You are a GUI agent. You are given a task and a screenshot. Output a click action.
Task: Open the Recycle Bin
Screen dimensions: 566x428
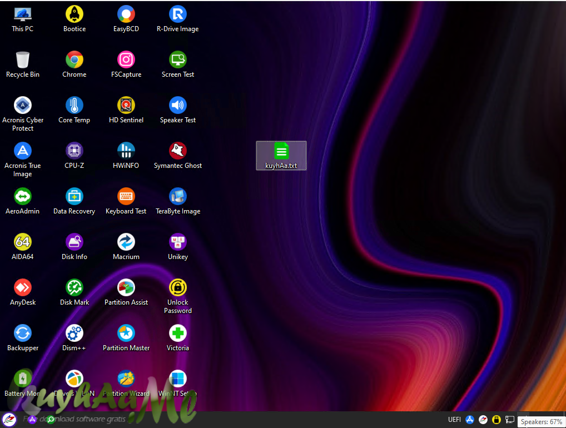pos(22,65)
